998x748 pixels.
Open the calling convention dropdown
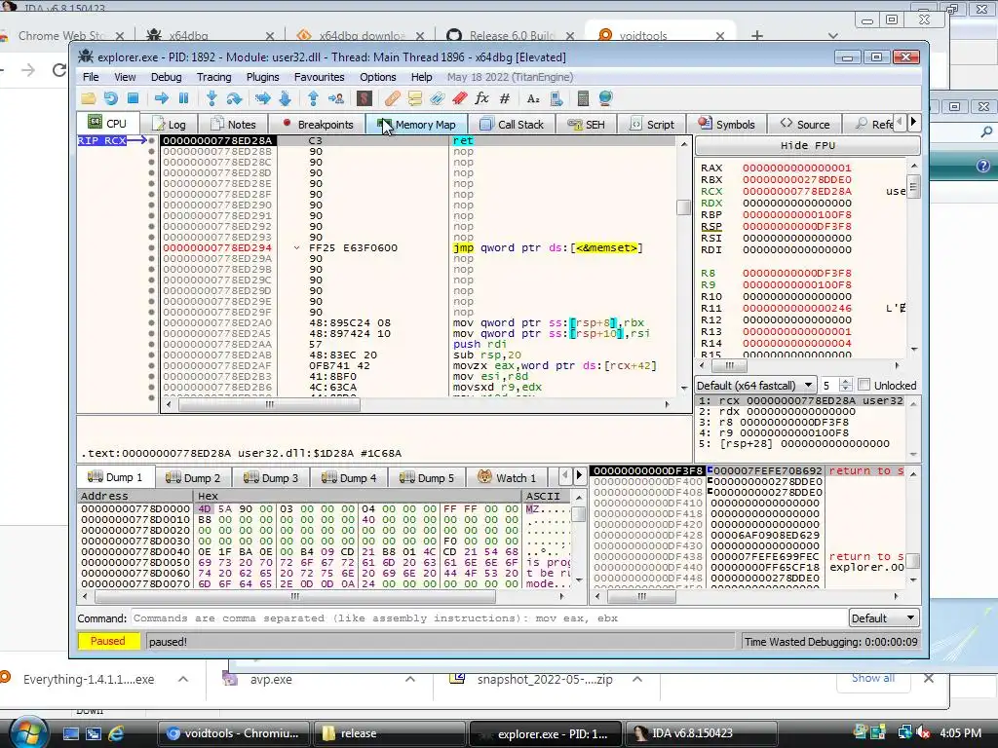click(x=755, y=386)
